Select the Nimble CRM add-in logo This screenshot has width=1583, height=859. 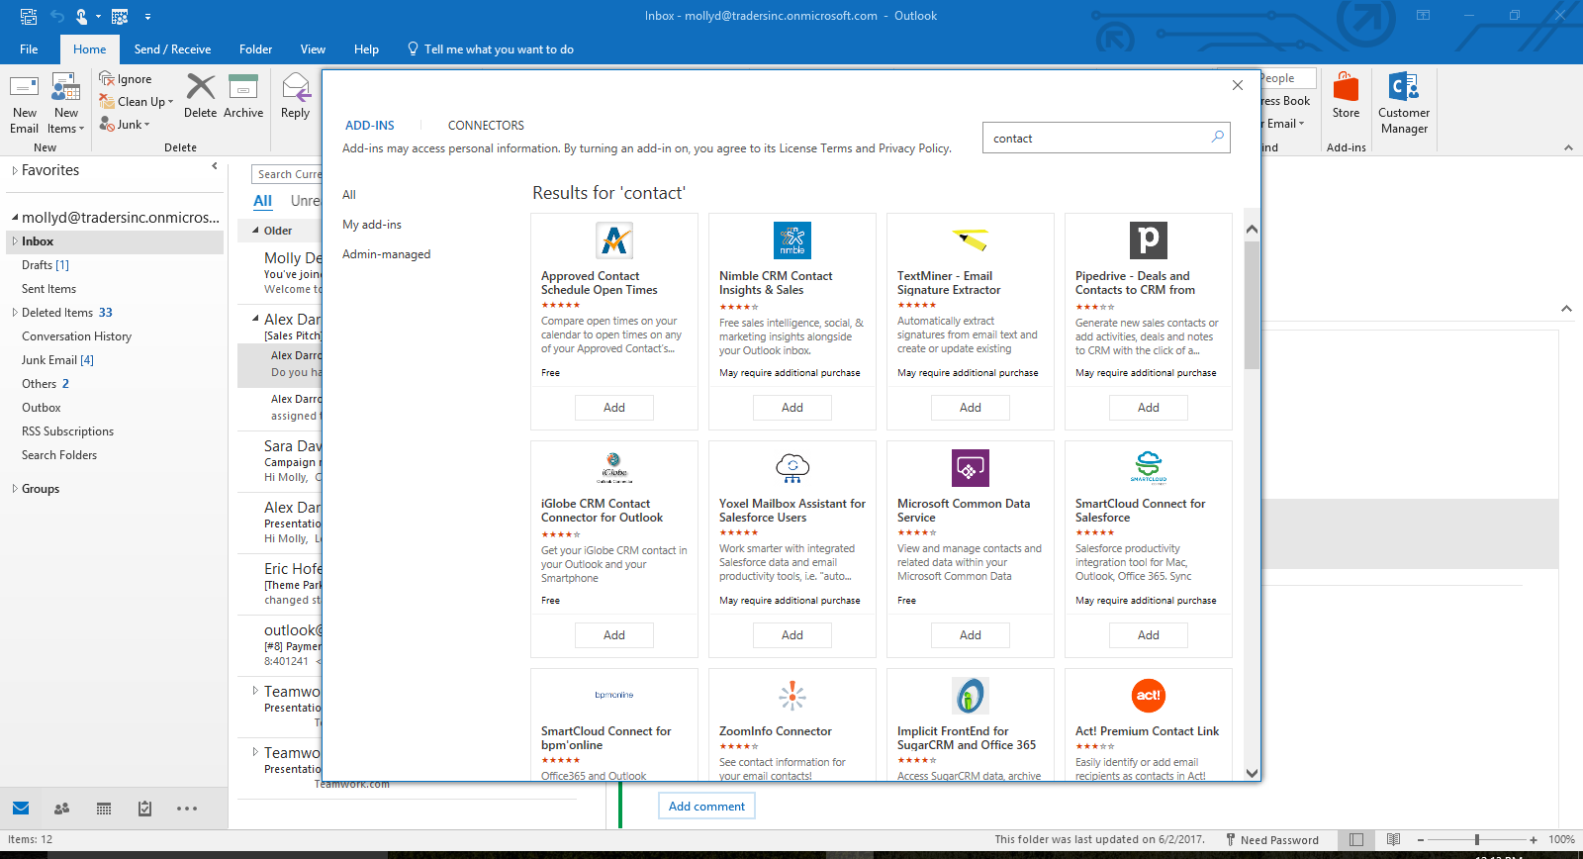[x=792, y=240]
